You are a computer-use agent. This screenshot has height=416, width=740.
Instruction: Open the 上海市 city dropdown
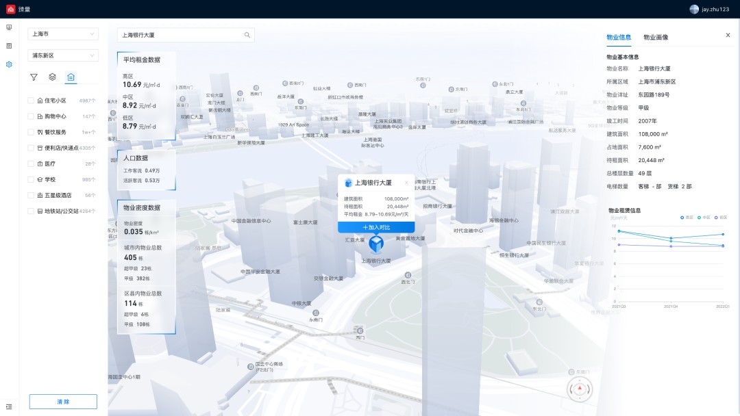tap(63, 34)
